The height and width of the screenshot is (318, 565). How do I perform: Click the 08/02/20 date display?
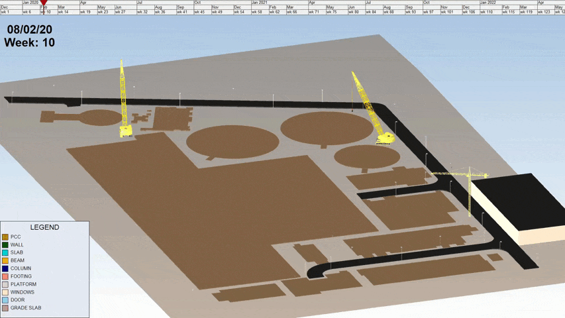29,30
